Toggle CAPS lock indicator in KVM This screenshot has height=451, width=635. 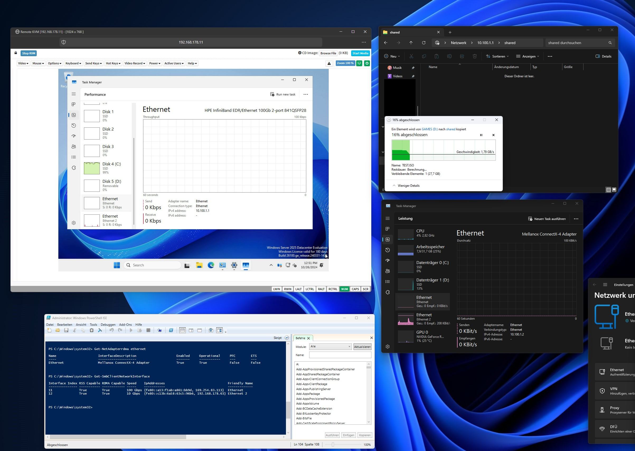(x=355, y=289)
